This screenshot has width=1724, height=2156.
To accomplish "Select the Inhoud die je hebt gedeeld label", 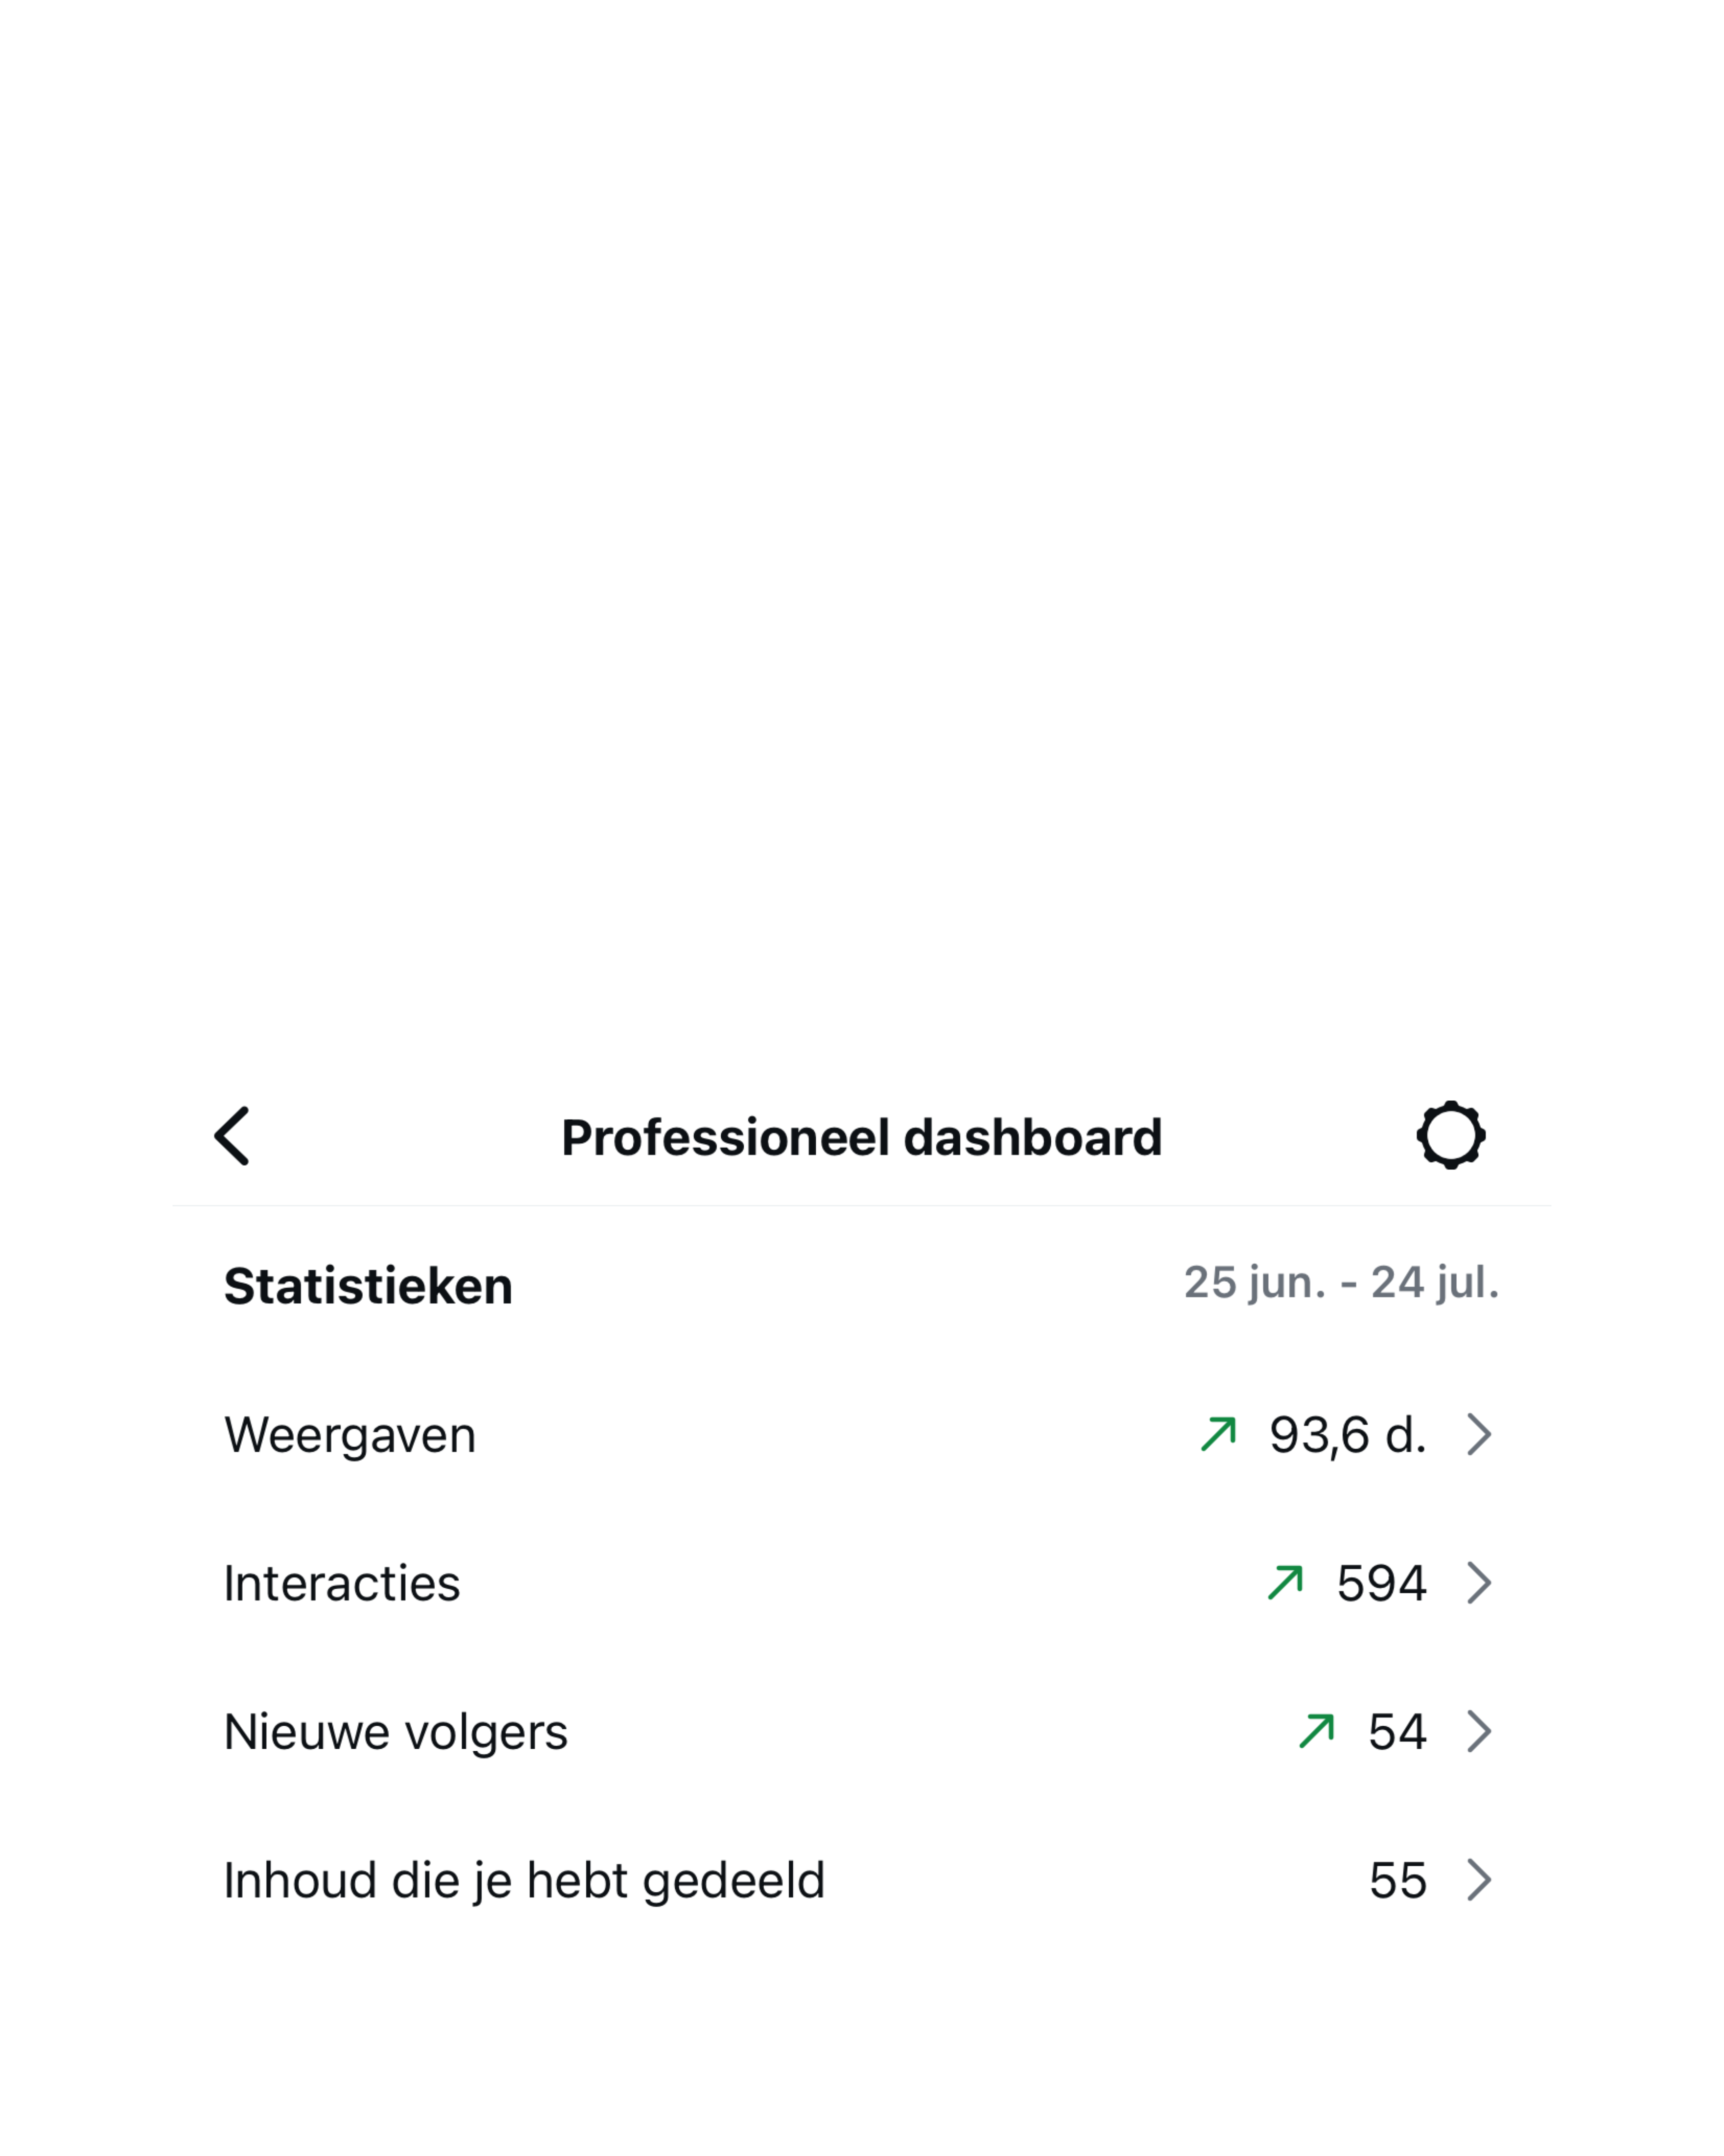I will (524, 1880).
